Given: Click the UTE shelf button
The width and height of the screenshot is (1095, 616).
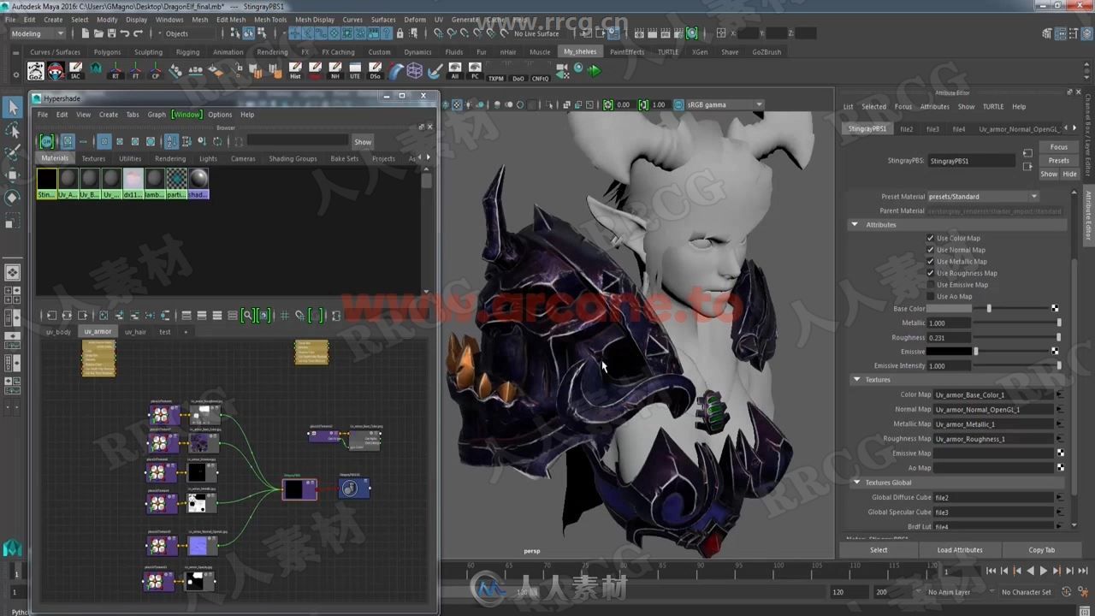Looking at the screenshot, I should (354, 71).
